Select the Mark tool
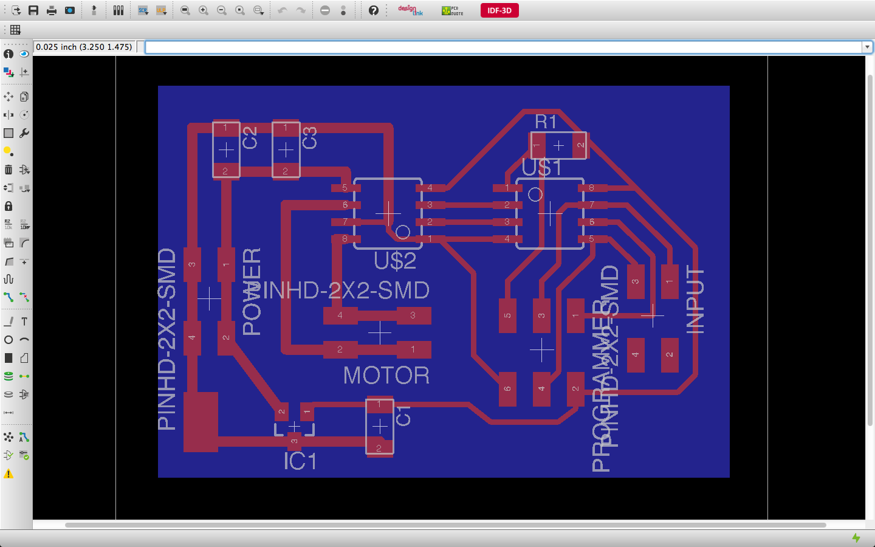Screen dimensions: 875x547 pyautogui.click(x=24, y=72)
